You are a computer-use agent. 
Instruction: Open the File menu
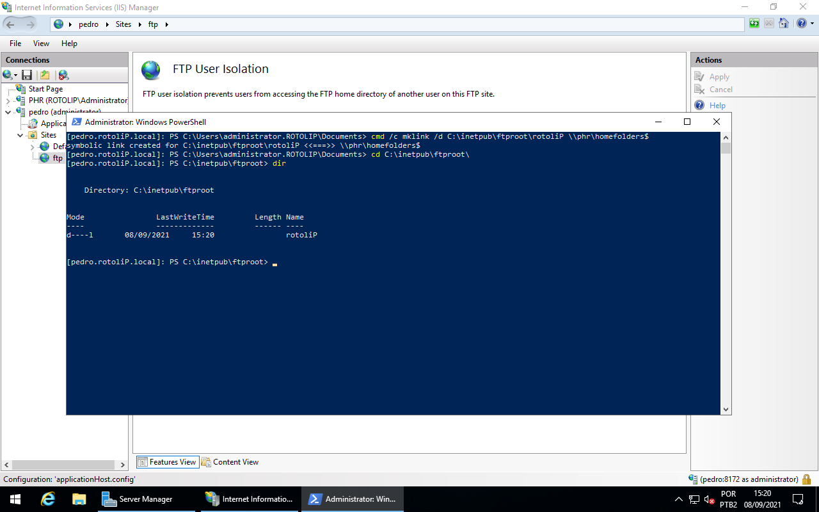[x=15, y=44]
